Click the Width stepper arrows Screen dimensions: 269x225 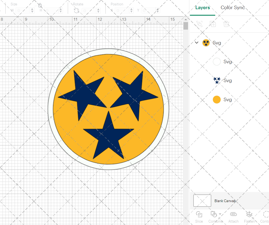tap(32, 11)
